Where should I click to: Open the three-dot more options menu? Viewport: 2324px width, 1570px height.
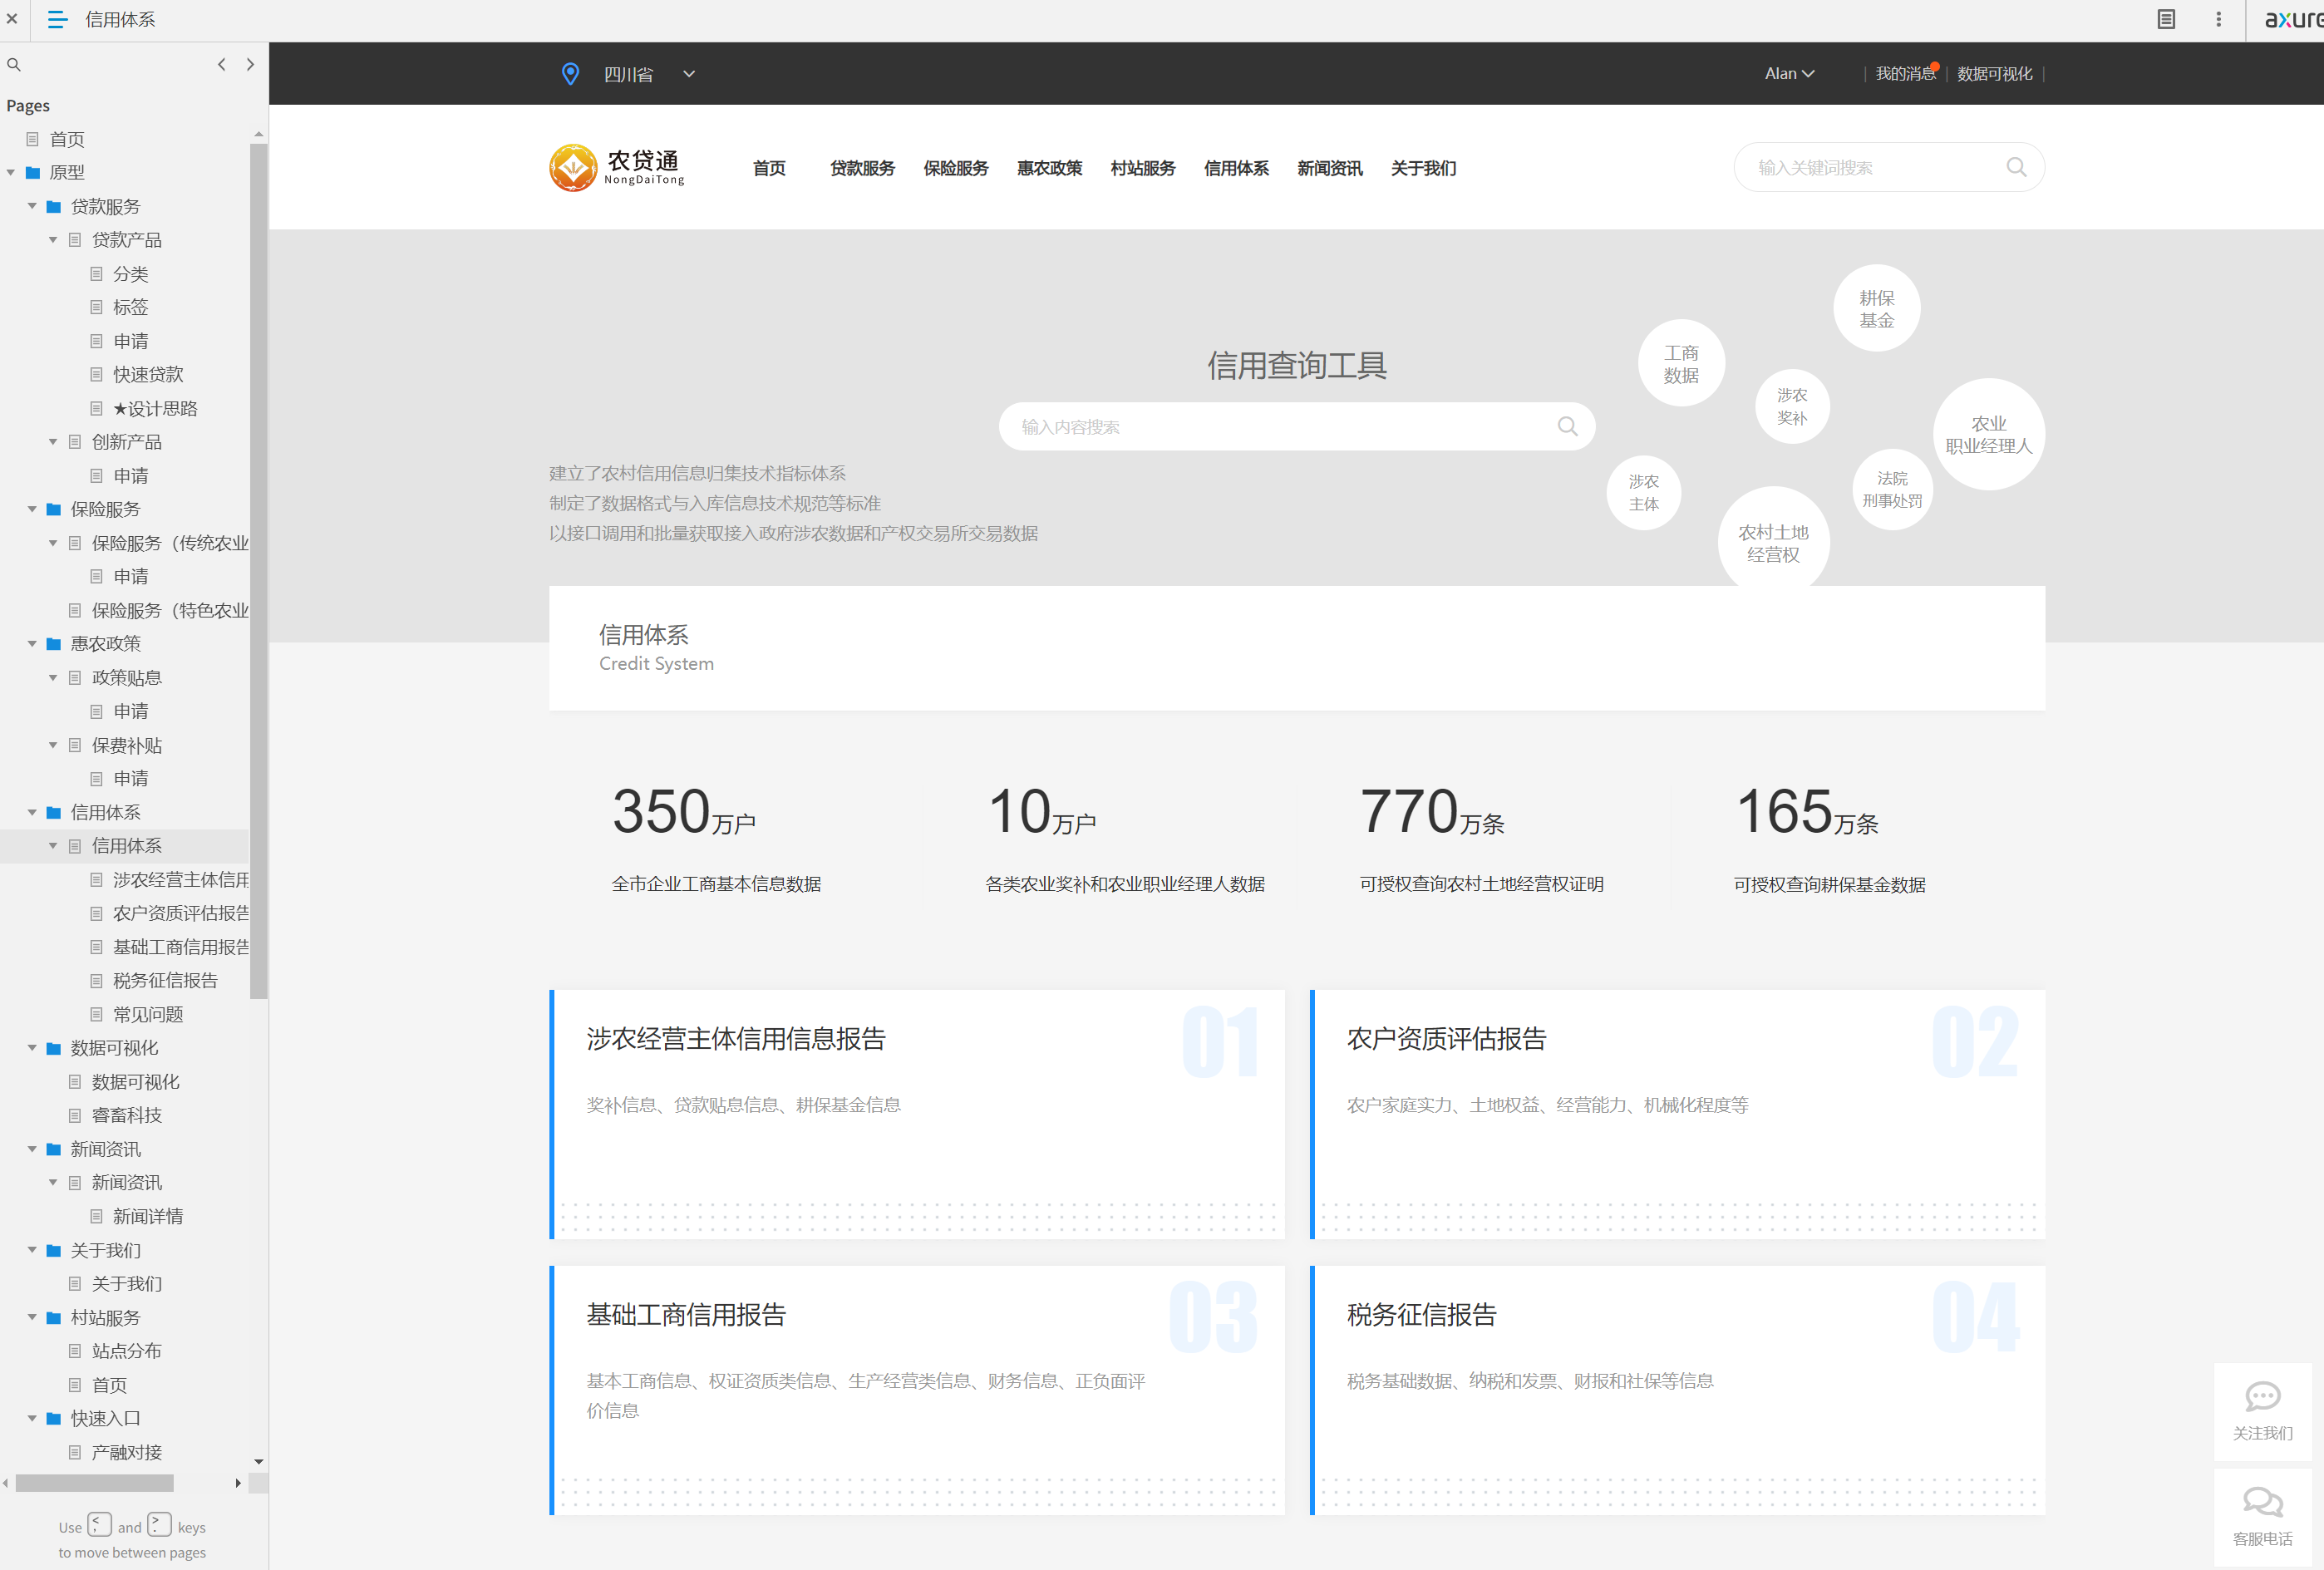[2218, 20]
